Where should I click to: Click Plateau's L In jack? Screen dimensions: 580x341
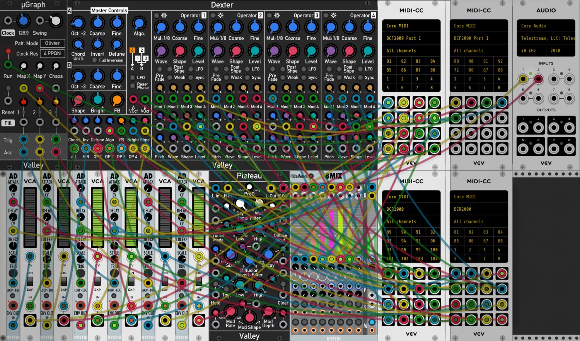(216, 188)
